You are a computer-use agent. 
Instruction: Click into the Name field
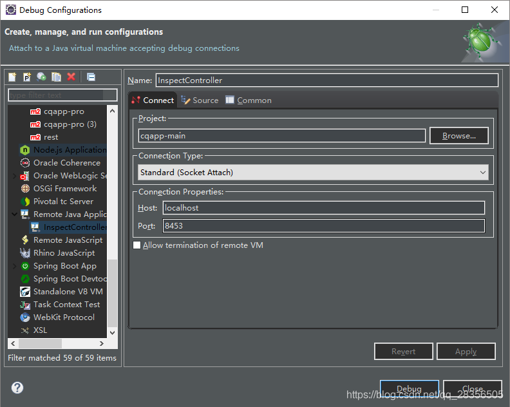tap(327, 80)
